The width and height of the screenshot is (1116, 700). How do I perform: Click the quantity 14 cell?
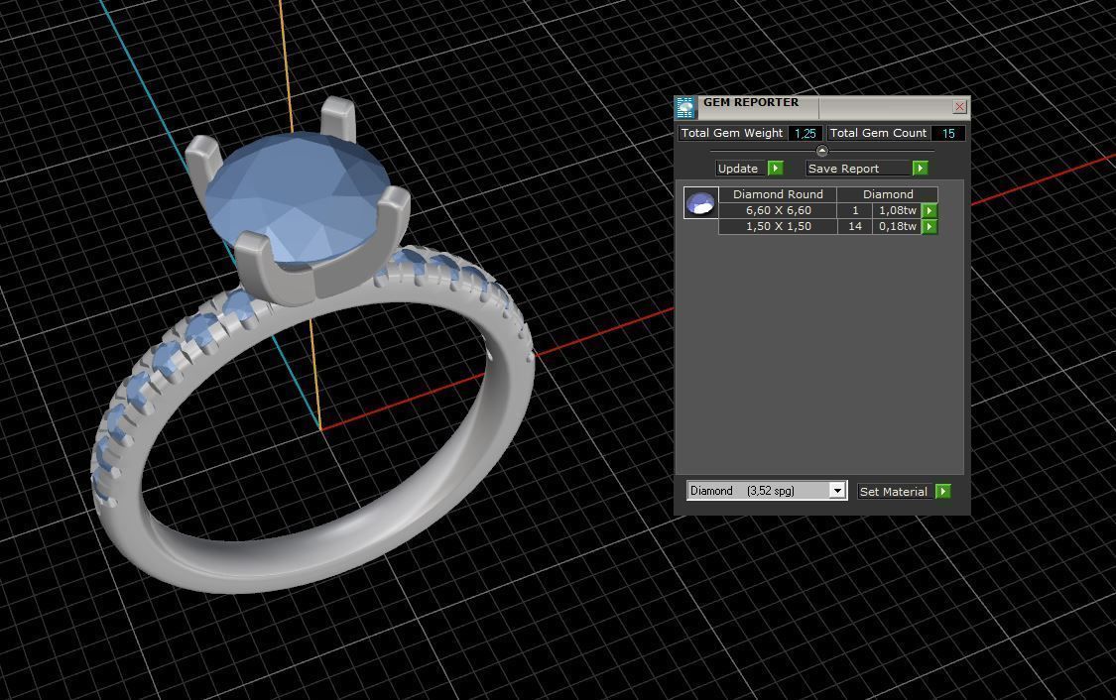pos(855,226)
